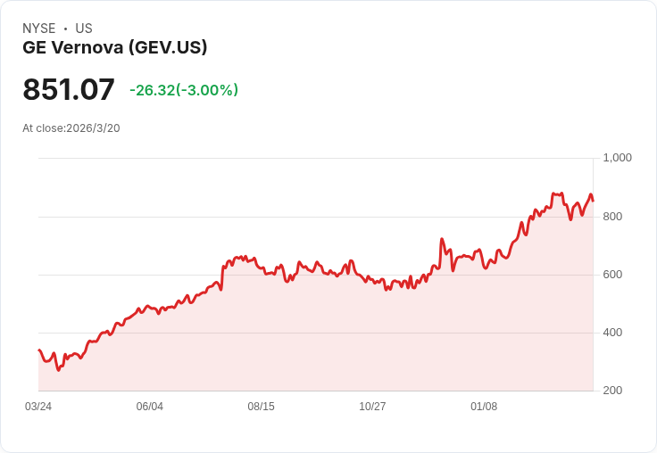Click the 01/08 date axis label

[x=484, y=407]
